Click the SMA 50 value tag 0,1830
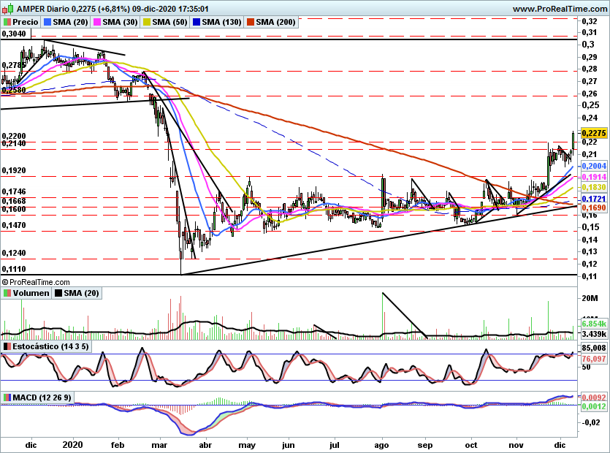The width and height of the screenshot is (610, 453). [594, 187]
